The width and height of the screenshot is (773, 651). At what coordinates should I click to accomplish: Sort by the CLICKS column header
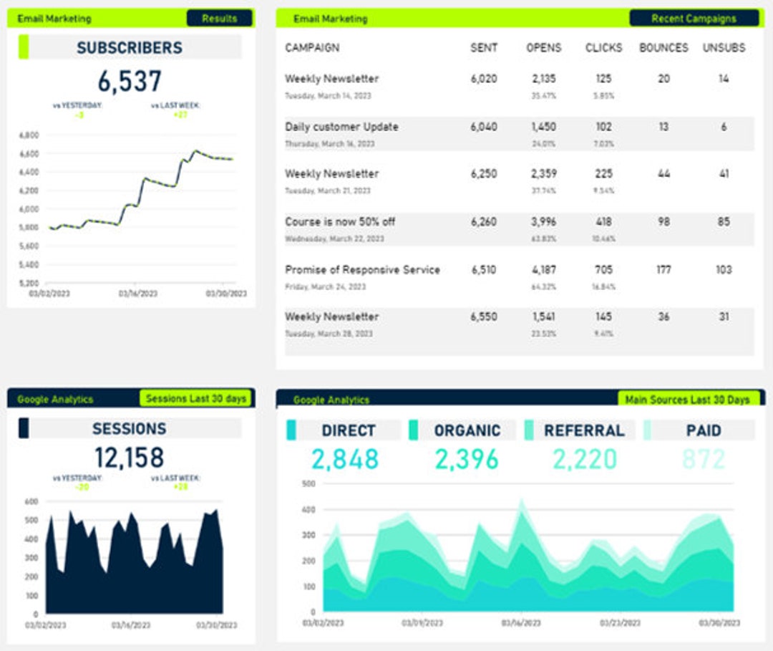point(604,48)
